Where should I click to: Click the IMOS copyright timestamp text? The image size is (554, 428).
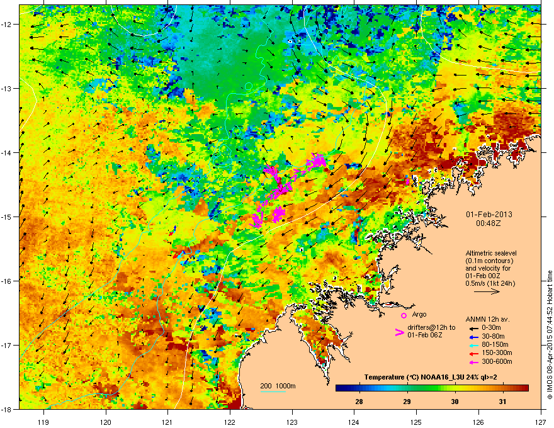[550, 335]
